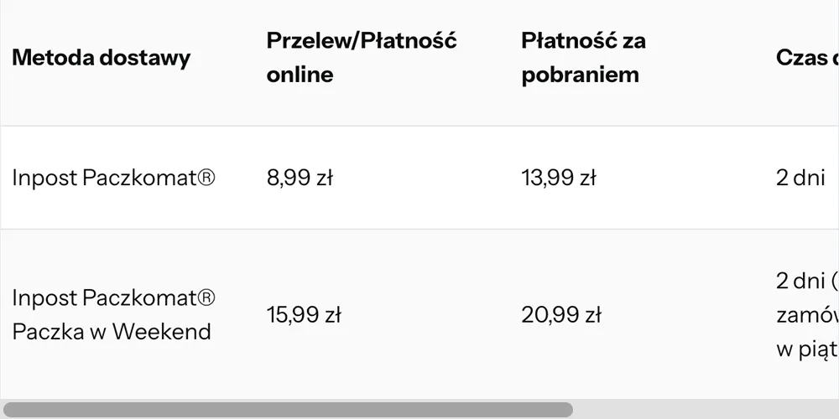Image resolution: width=839 pixels, height=419 pixels.
Task: Click the word "pobraniem" in the header
Action: [x=580, y=75]
